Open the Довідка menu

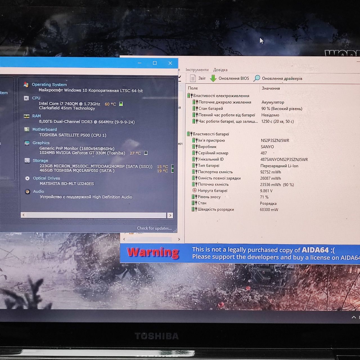coord(220,70)
